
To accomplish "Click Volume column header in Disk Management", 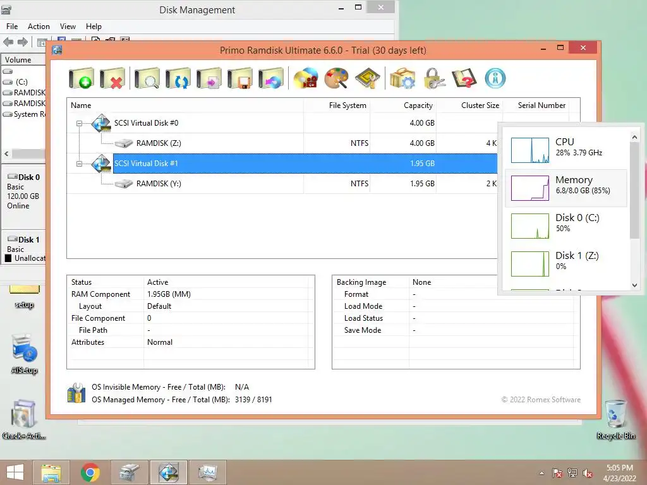I will (x=23, y=60).
